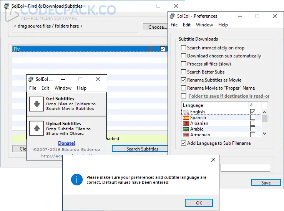This screenshot has width=284, height=211.
Task: Select the Fly row in the file list
Action: (x=90, y=49)
